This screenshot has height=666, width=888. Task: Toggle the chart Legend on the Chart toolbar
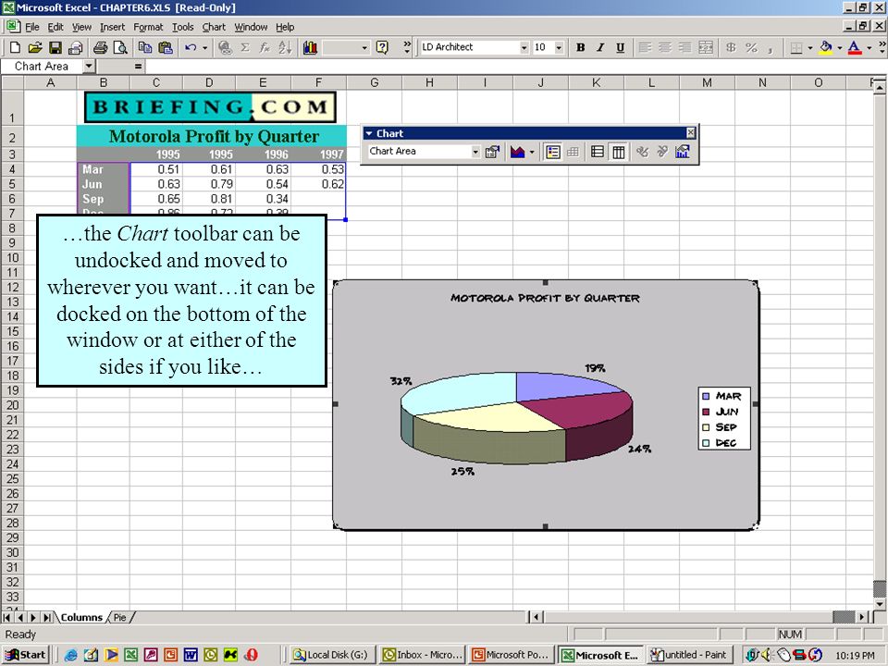coord(553,152)
